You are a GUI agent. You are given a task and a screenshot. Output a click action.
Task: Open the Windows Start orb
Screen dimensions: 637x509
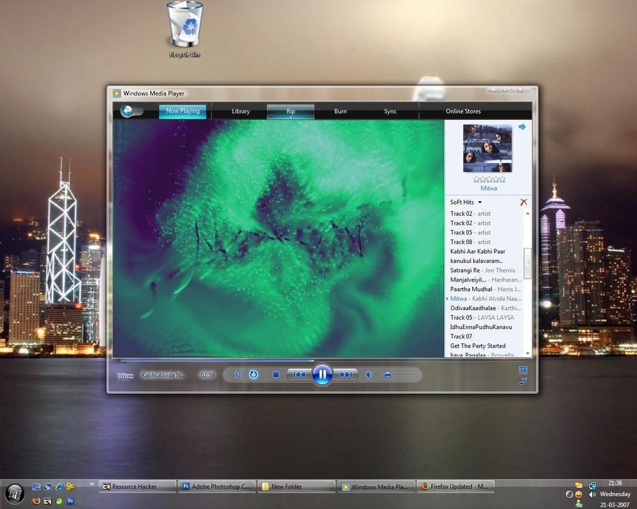point(15,493)
